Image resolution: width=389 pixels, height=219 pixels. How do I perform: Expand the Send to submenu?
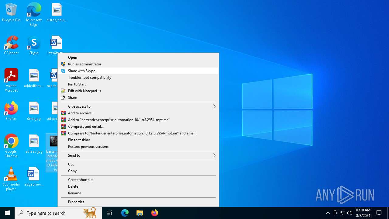138,155
